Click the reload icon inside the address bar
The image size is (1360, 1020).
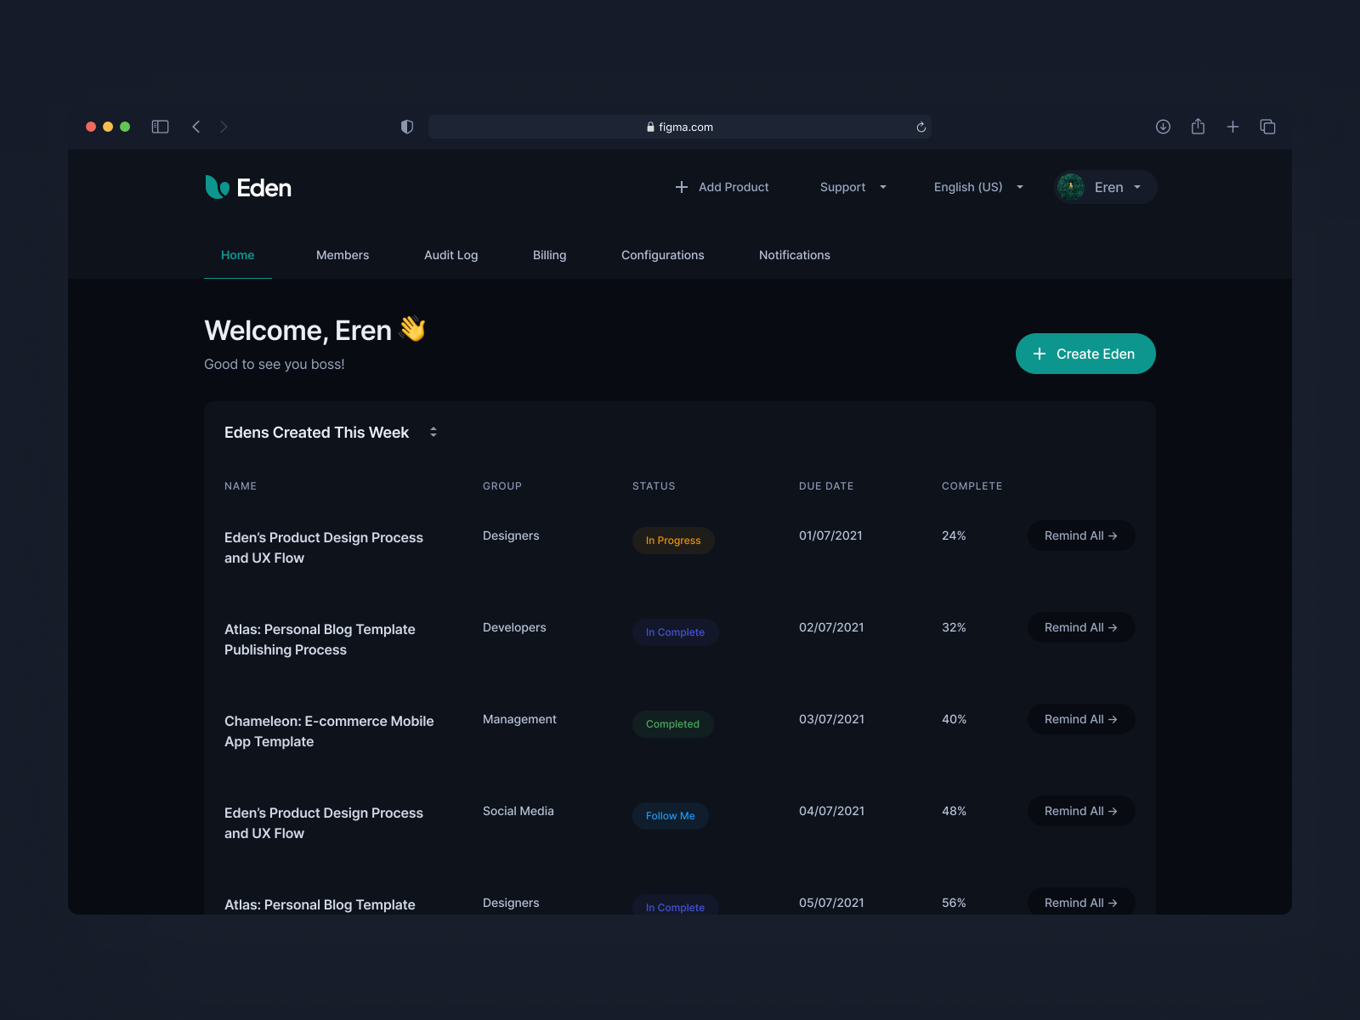[921, 127]
